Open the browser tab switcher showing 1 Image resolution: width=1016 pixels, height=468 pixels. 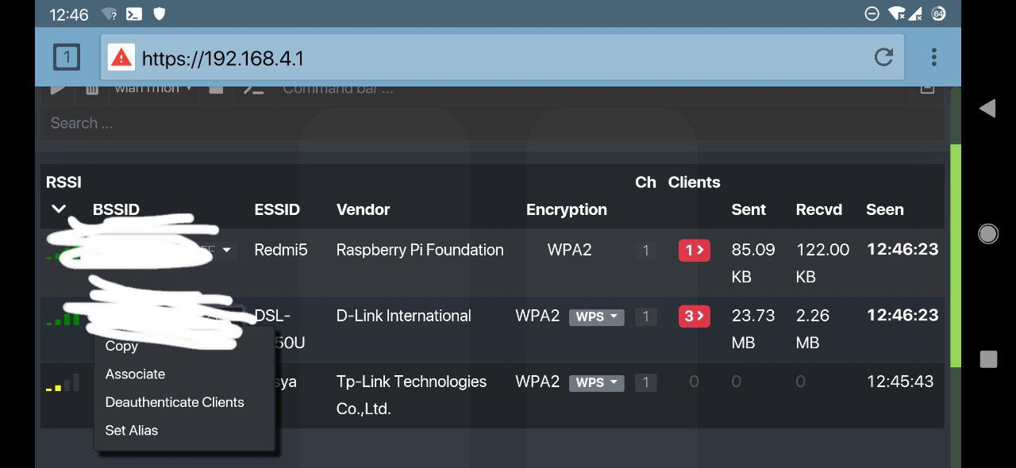(67, 57)
